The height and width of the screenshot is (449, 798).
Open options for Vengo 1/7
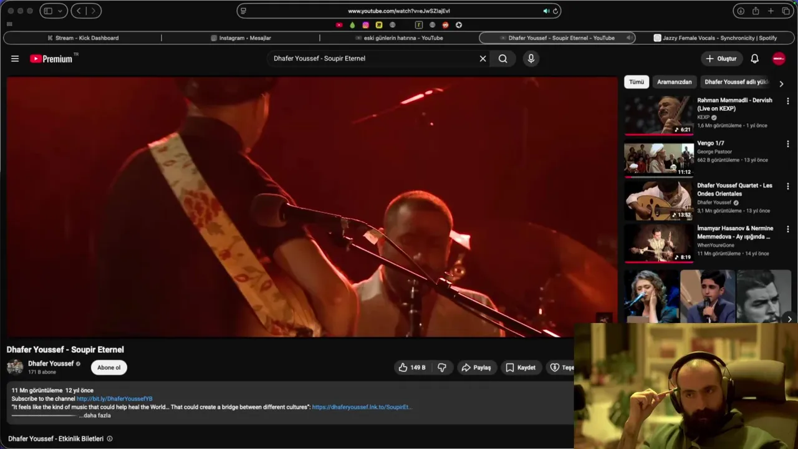[x=787, y=143]
